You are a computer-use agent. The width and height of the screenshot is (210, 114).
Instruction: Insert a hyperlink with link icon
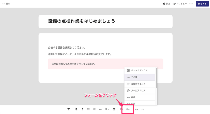100,109
